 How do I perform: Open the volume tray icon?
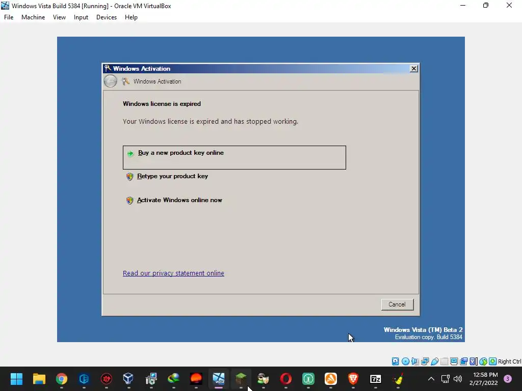458,379
